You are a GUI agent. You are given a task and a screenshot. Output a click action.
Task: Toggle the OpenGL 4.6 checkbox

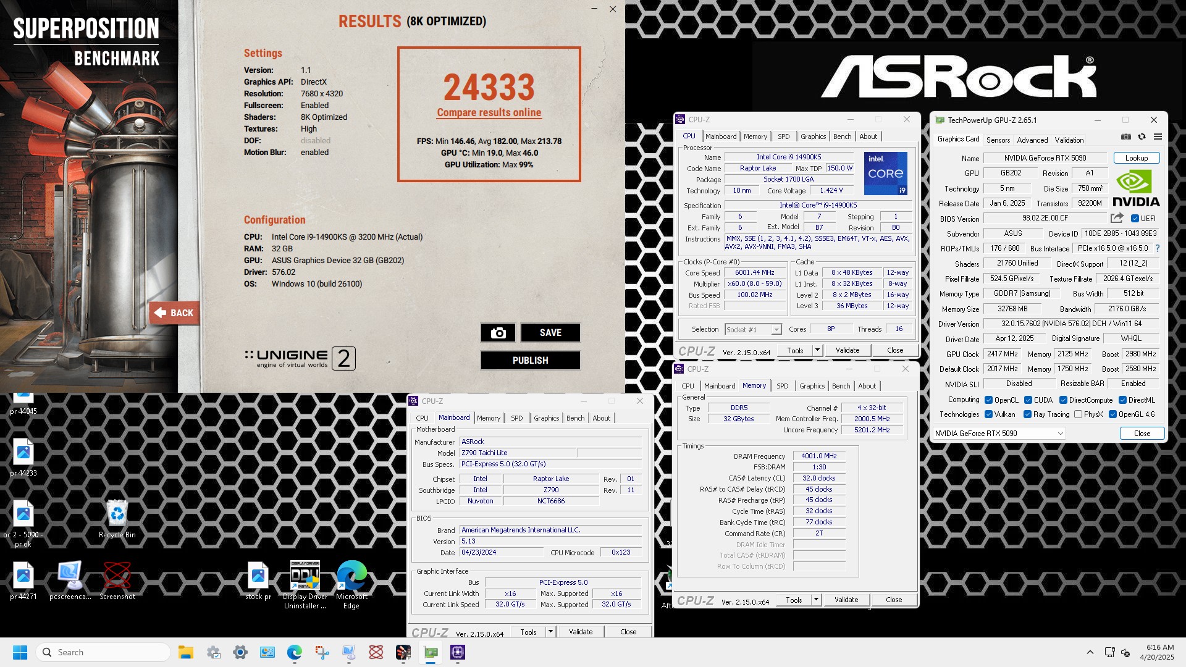point(1112,414)
